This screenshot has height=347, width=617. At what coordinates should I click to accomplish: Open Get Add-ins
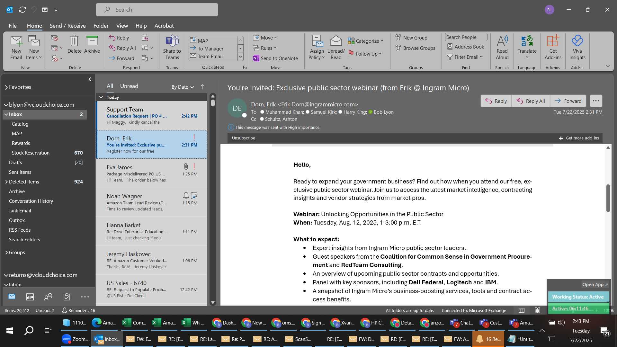(553, 48)
